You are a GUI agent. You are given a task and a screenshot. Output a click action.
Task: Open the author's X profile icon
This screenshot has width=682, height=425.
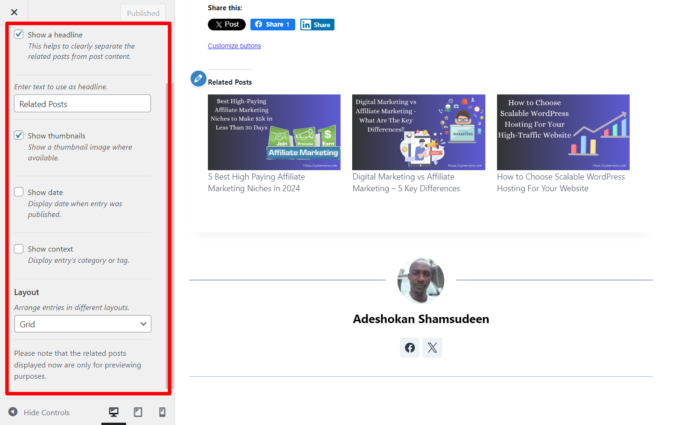click(x=432, y=347)
